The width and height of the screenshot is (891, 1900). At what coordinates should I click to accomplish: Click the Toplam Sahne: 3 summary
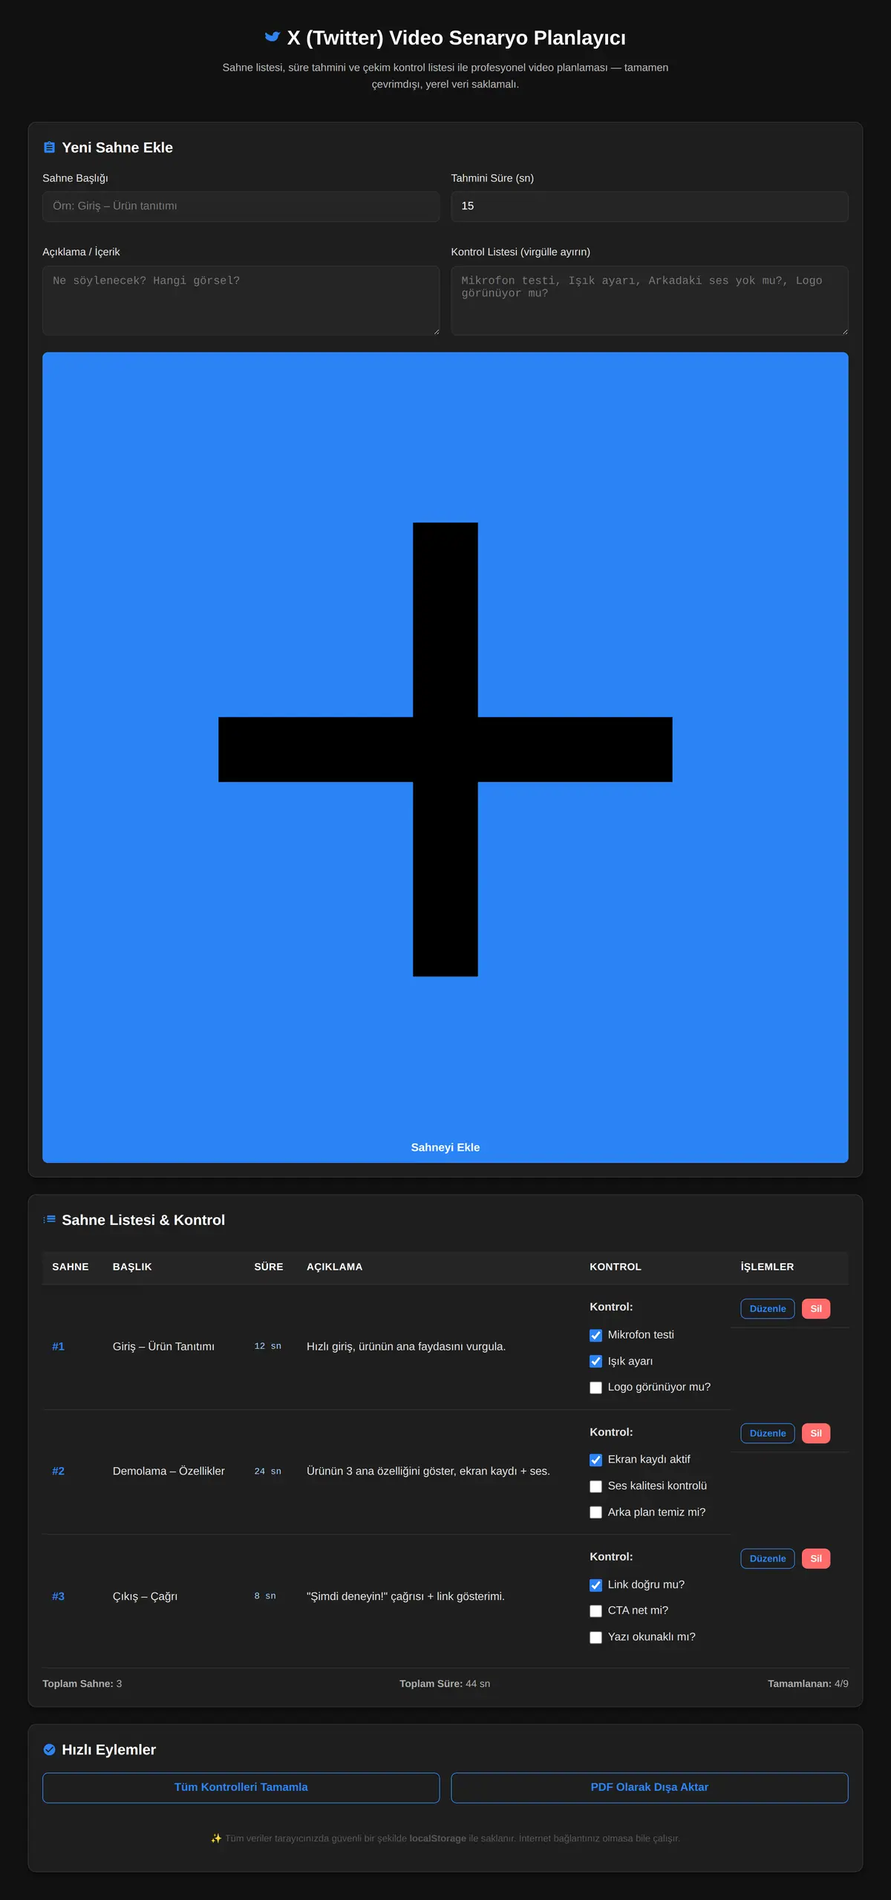coord(82,1683)
